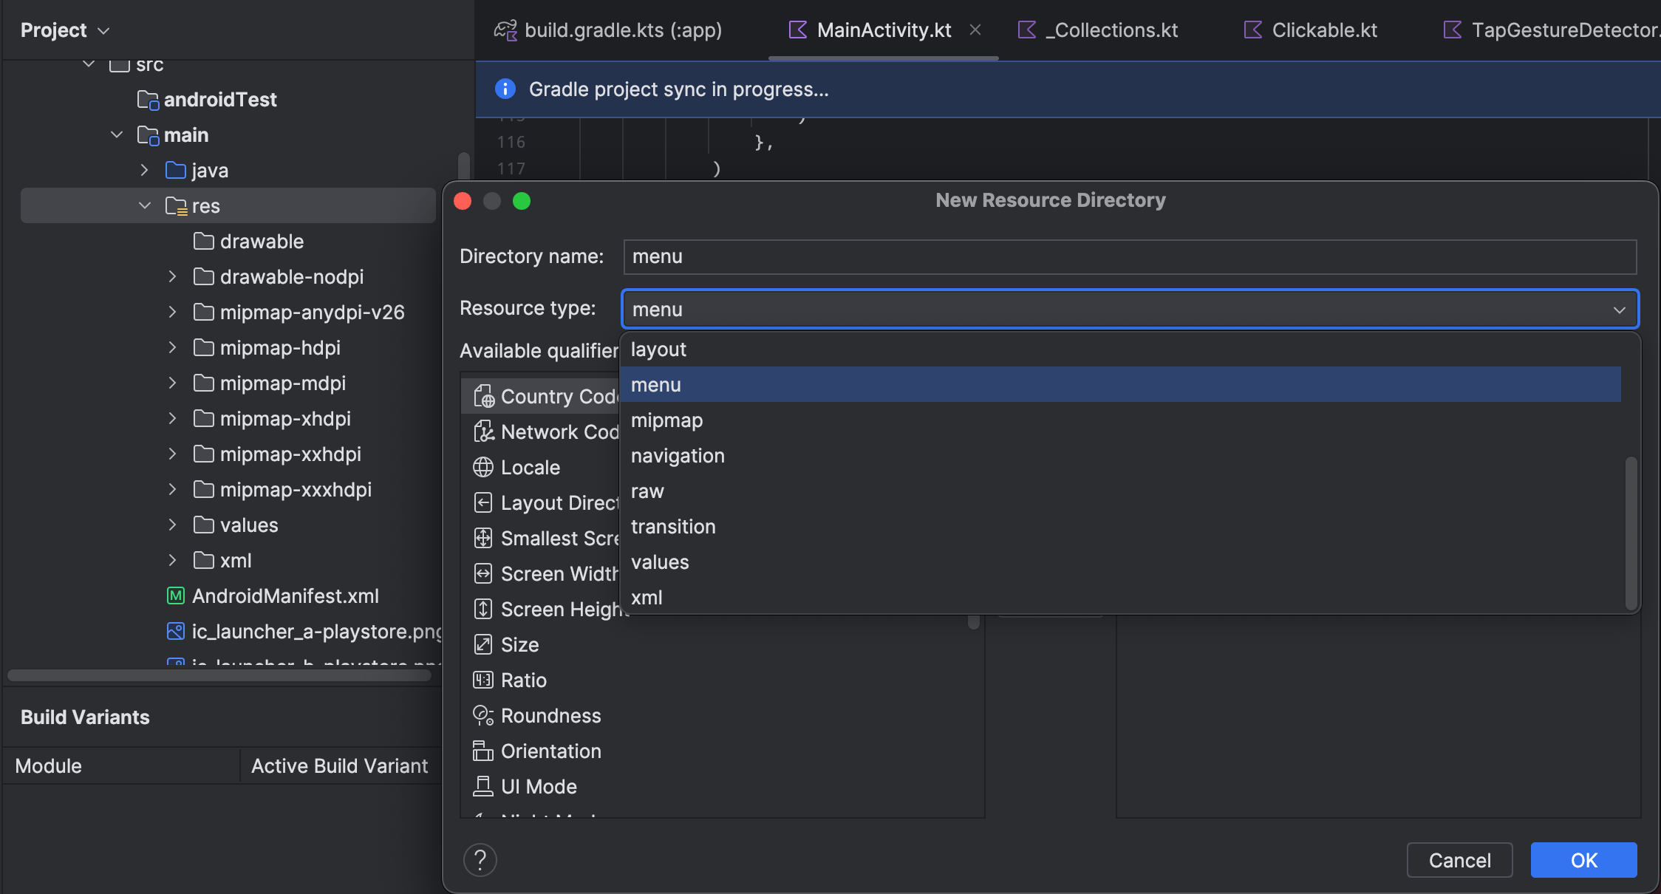
Task: Expand the mipmap-hdpi folder
Action: tap(172, 347)
